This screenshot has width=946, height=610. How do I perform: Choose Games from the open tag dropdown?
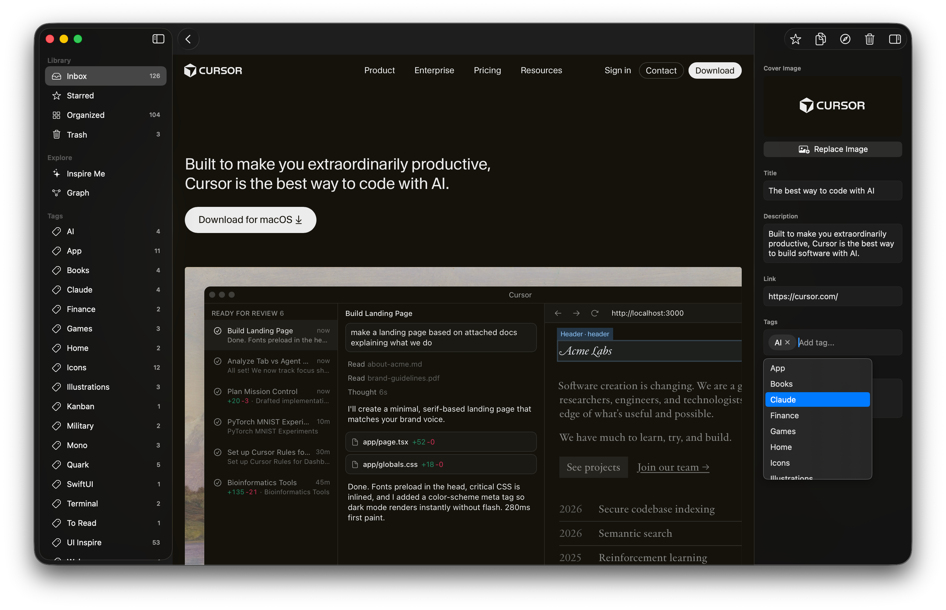pyautogui.click(x=783, y=431)
